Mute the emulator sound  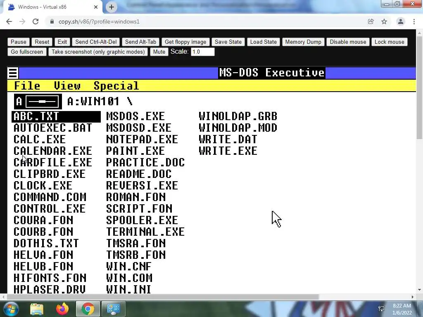pyautogui.click(x=159, y=52)
